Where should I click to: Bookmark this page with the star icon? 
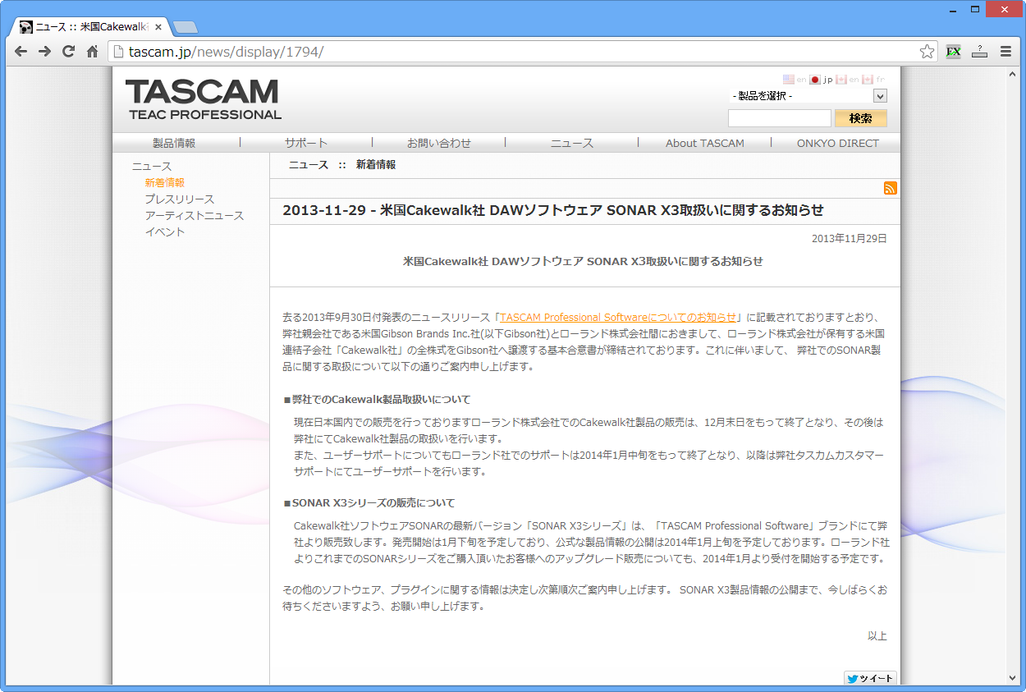pyautogui.click(x=927, y=52)
